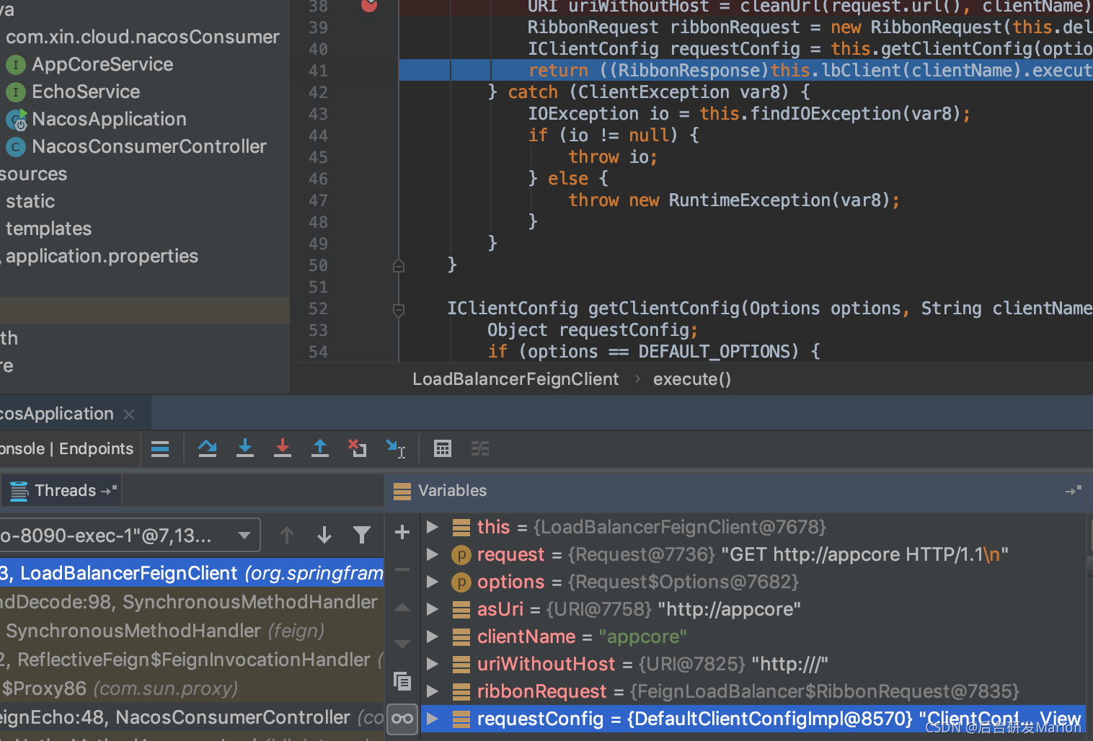
Task: Click LoadBalancerFeignClient in the breadcrumb
Action: [515, 379]
